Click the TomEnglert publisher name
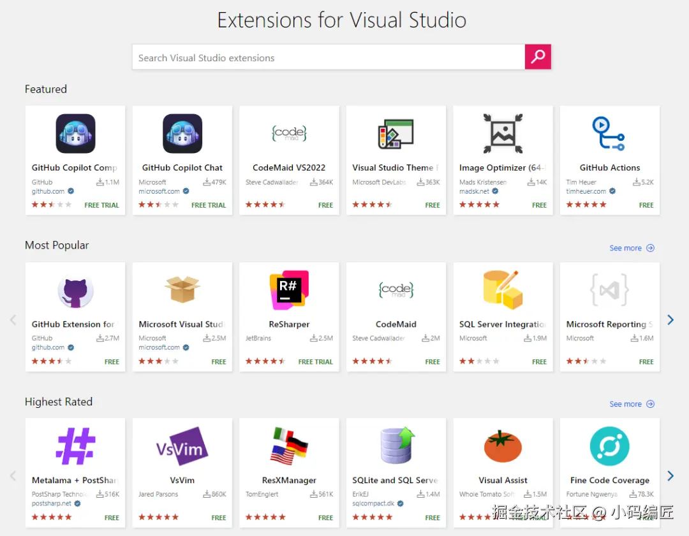The width and height of the screenshot is (689, 536). click(x=262, y=495)
